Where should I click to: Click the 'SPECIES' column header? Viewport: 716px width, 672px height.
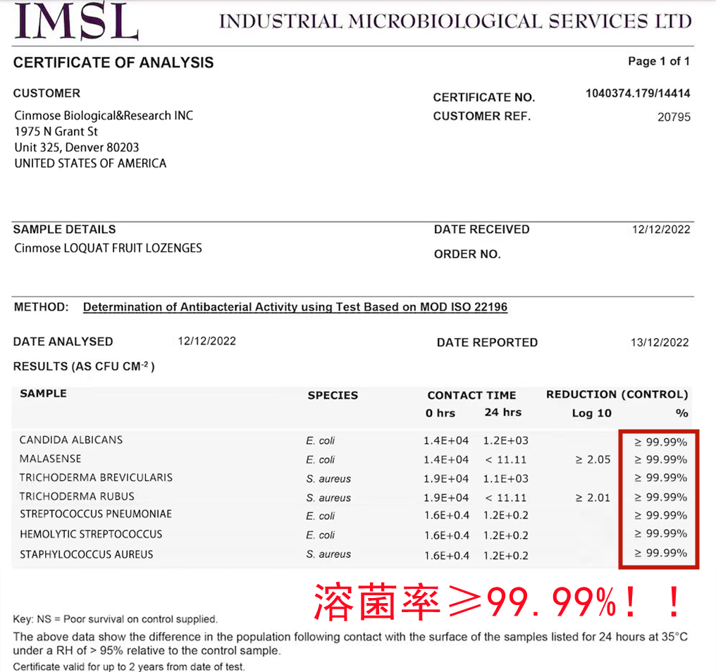click(333, 395)
